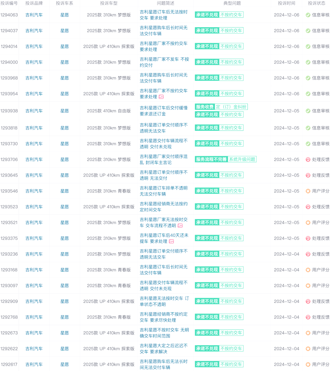Image resolution: width=330 pixels, height=371 pixels.
Task: Click the green check icon in row 1293968
Action: (308, 78)
